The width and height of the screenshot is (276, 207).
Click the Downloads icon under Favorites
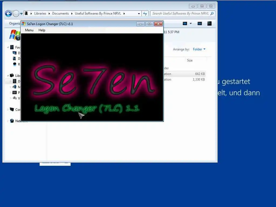coord(15,58)
